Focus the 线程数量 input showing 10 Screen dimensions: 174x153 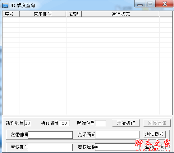[28, 123]
